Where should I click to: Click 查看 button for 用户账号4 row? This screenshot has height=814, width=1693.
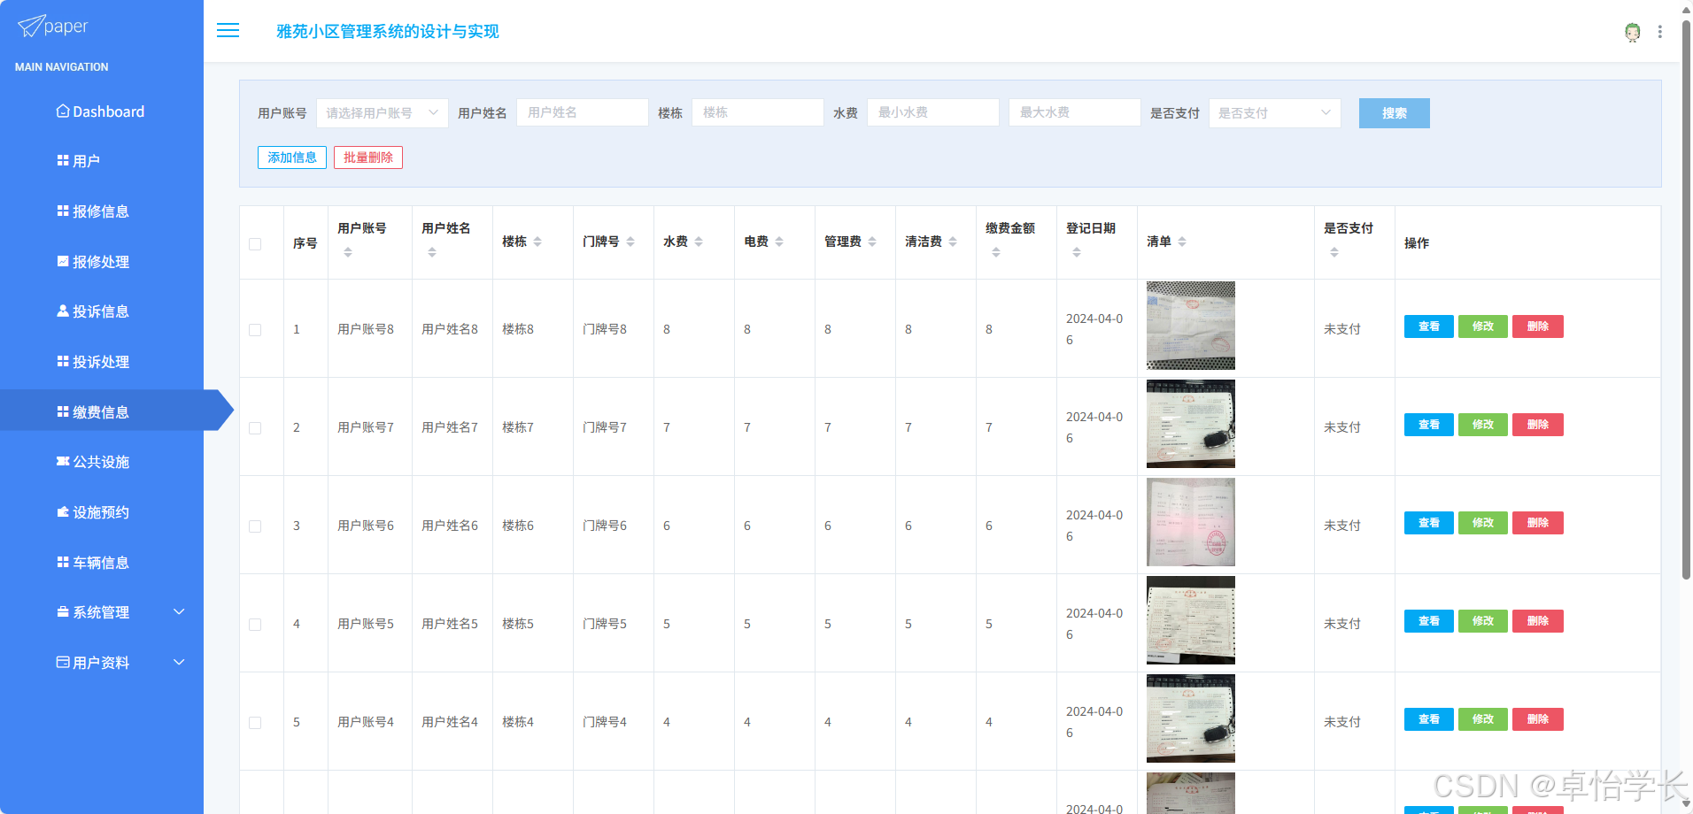point(1428,719)
